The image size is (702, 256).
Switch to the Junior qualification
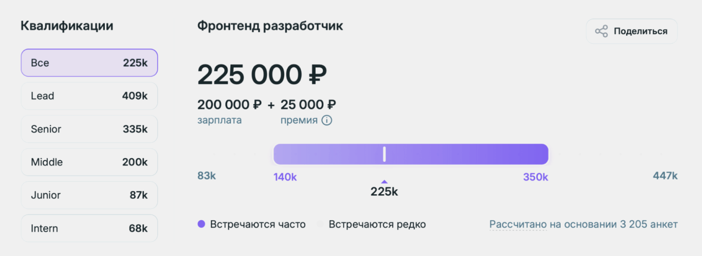89,195
